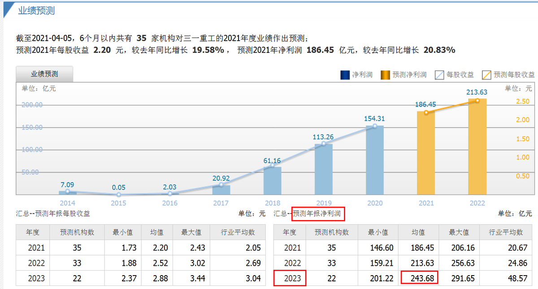This screenshot has width=538, height=289.
Task: Click net profit maximum 256.63
Action: (463, 263)
